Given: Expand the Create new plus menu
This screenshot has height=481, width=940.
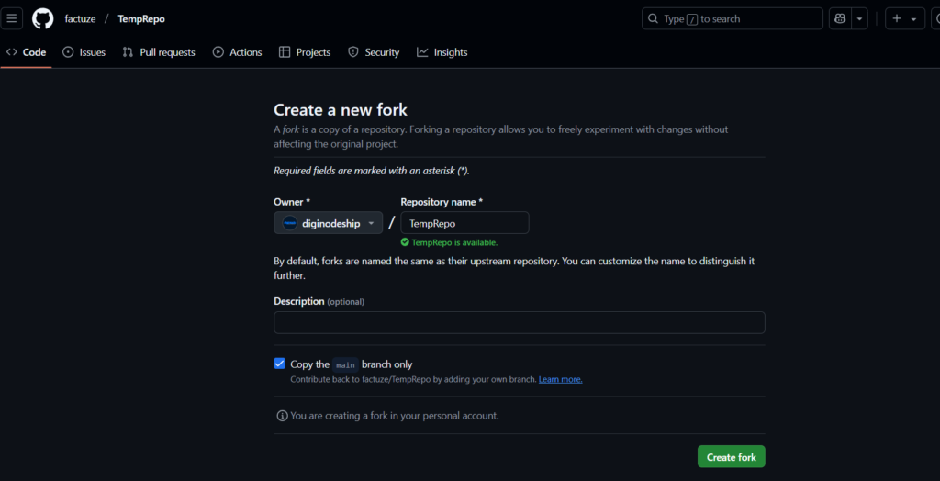Looking at the screenshot, I should pyautogui.click(x=904, y=18).
